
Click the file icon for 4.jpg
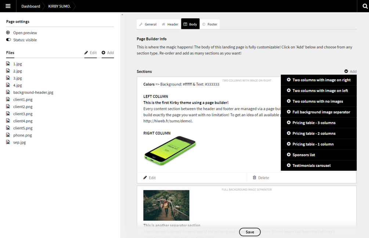coord(8,85)
